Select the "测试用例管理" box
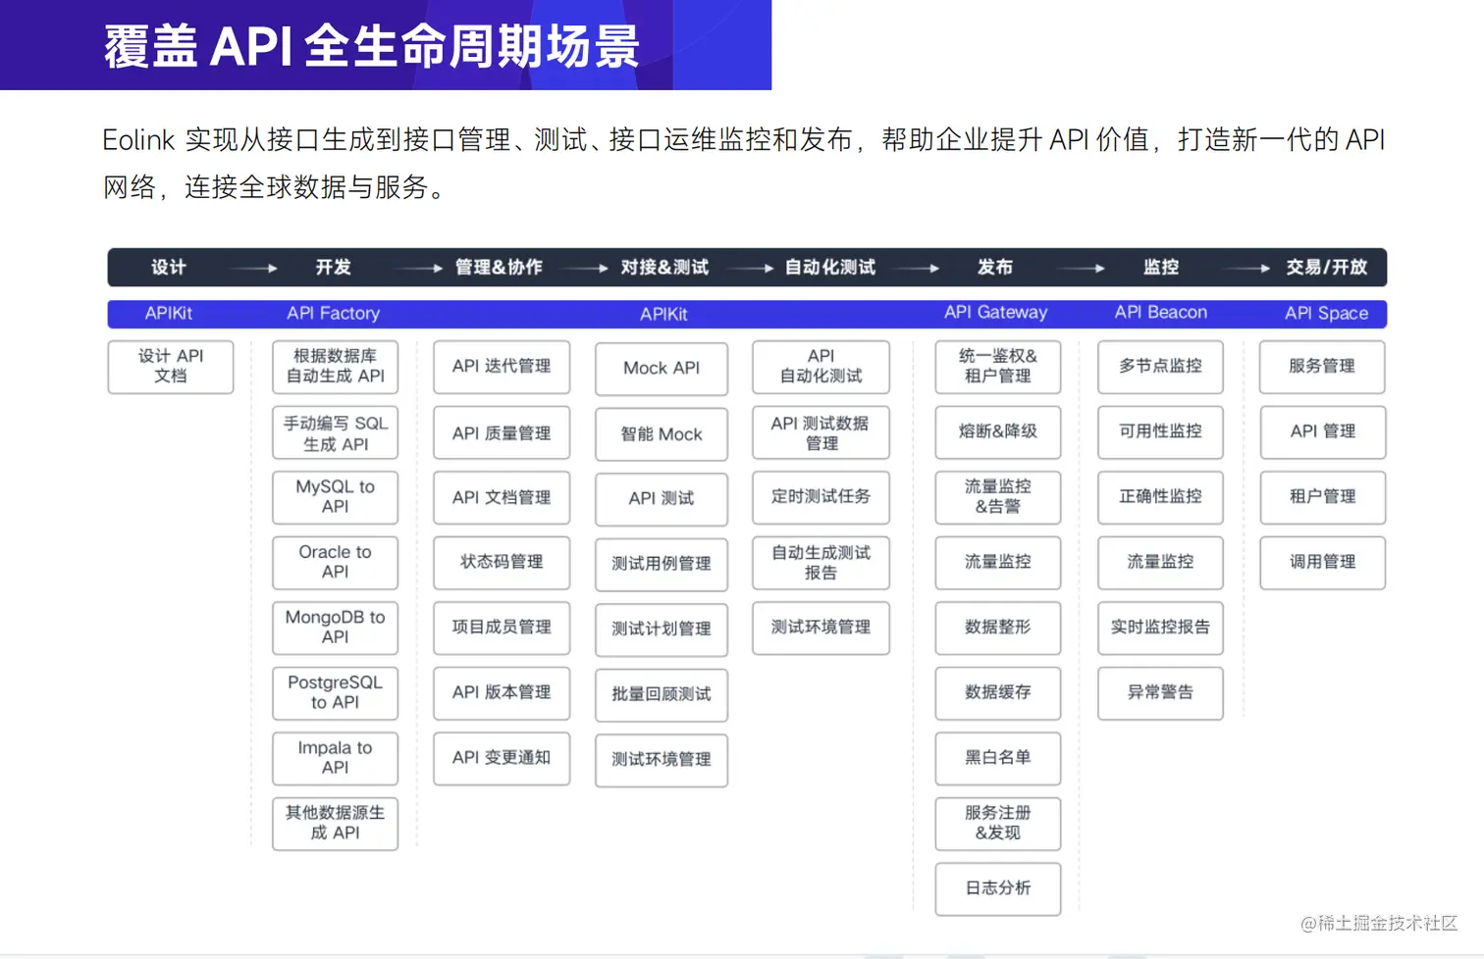 662,565
